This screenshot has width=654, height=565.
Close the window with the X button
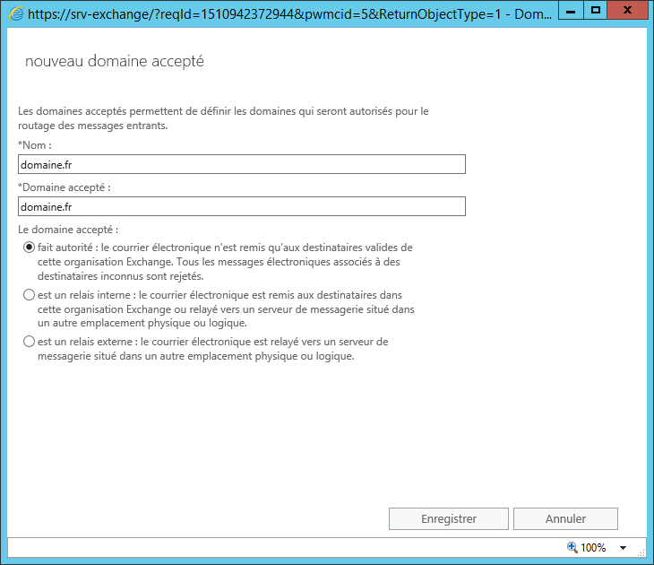[x=627, y=11]
